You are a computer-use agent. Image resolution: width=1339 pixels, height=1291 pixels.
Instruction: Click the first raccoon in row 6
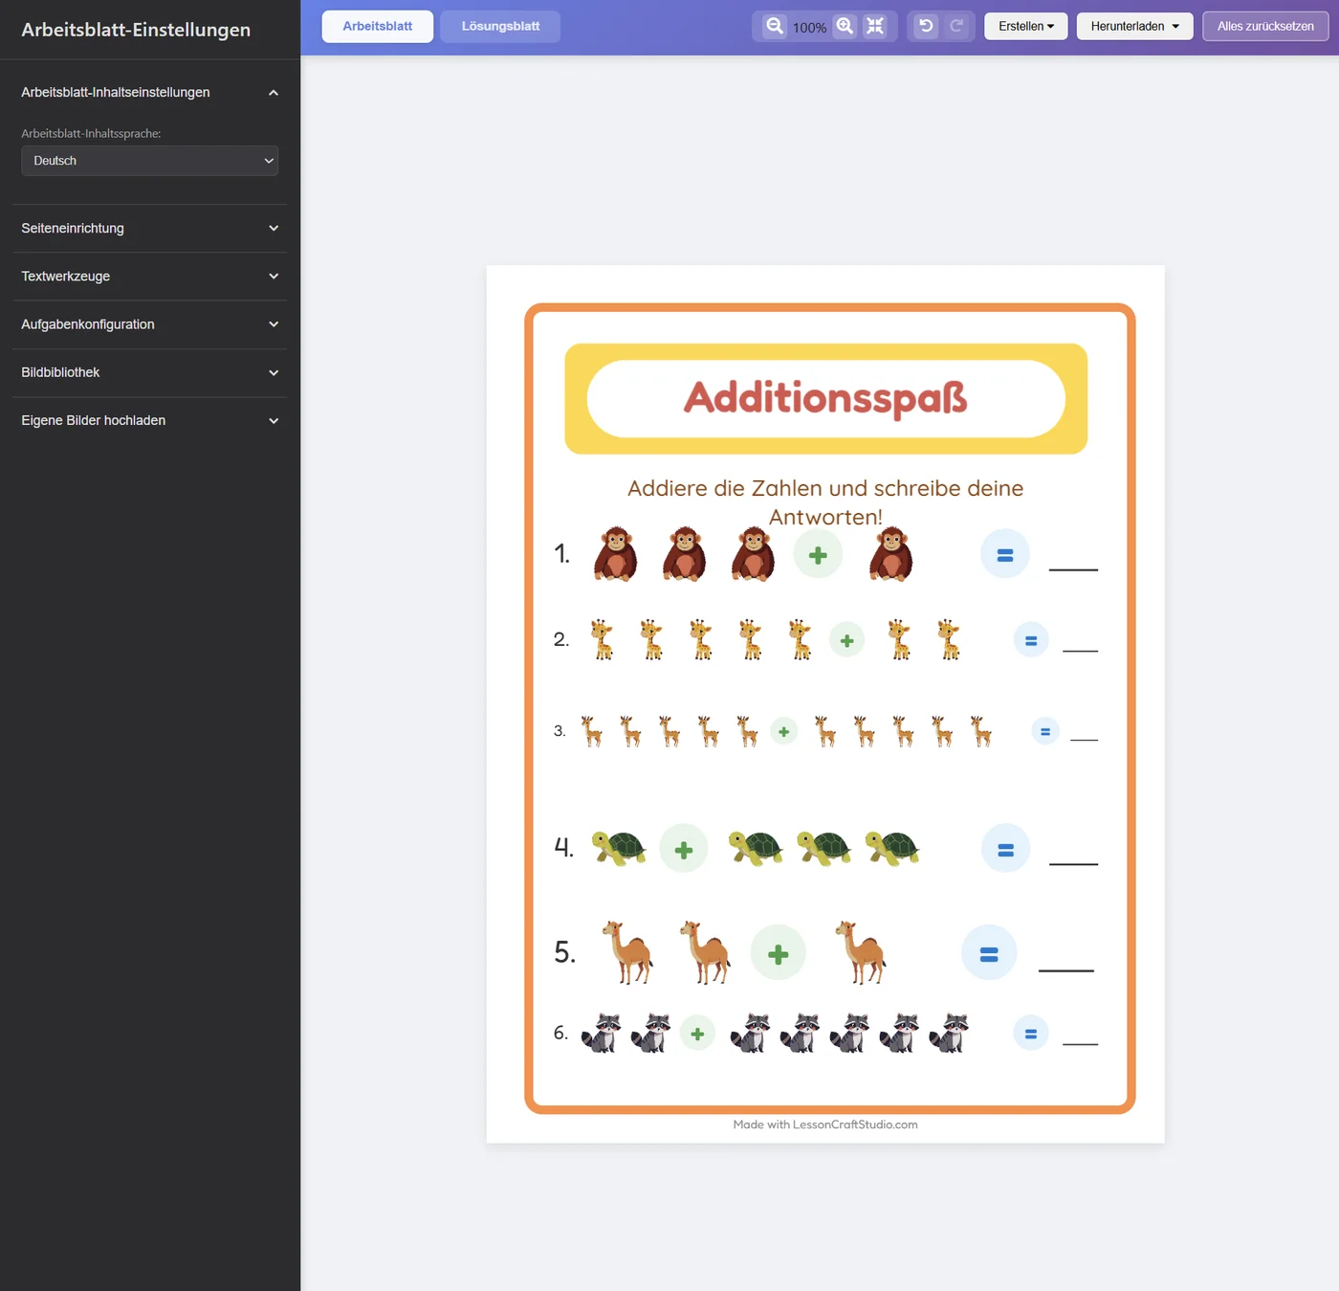pyautogui.click(x=602, y=1033)
